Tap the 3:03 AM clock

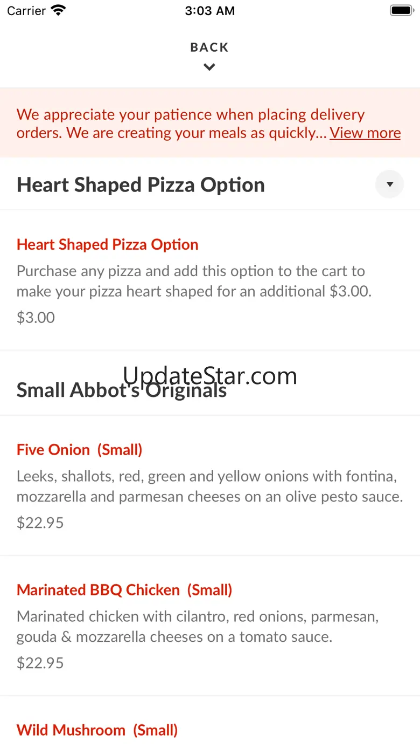point(209,11)
